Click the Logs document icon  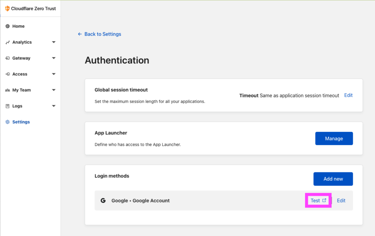click(7, 106)
